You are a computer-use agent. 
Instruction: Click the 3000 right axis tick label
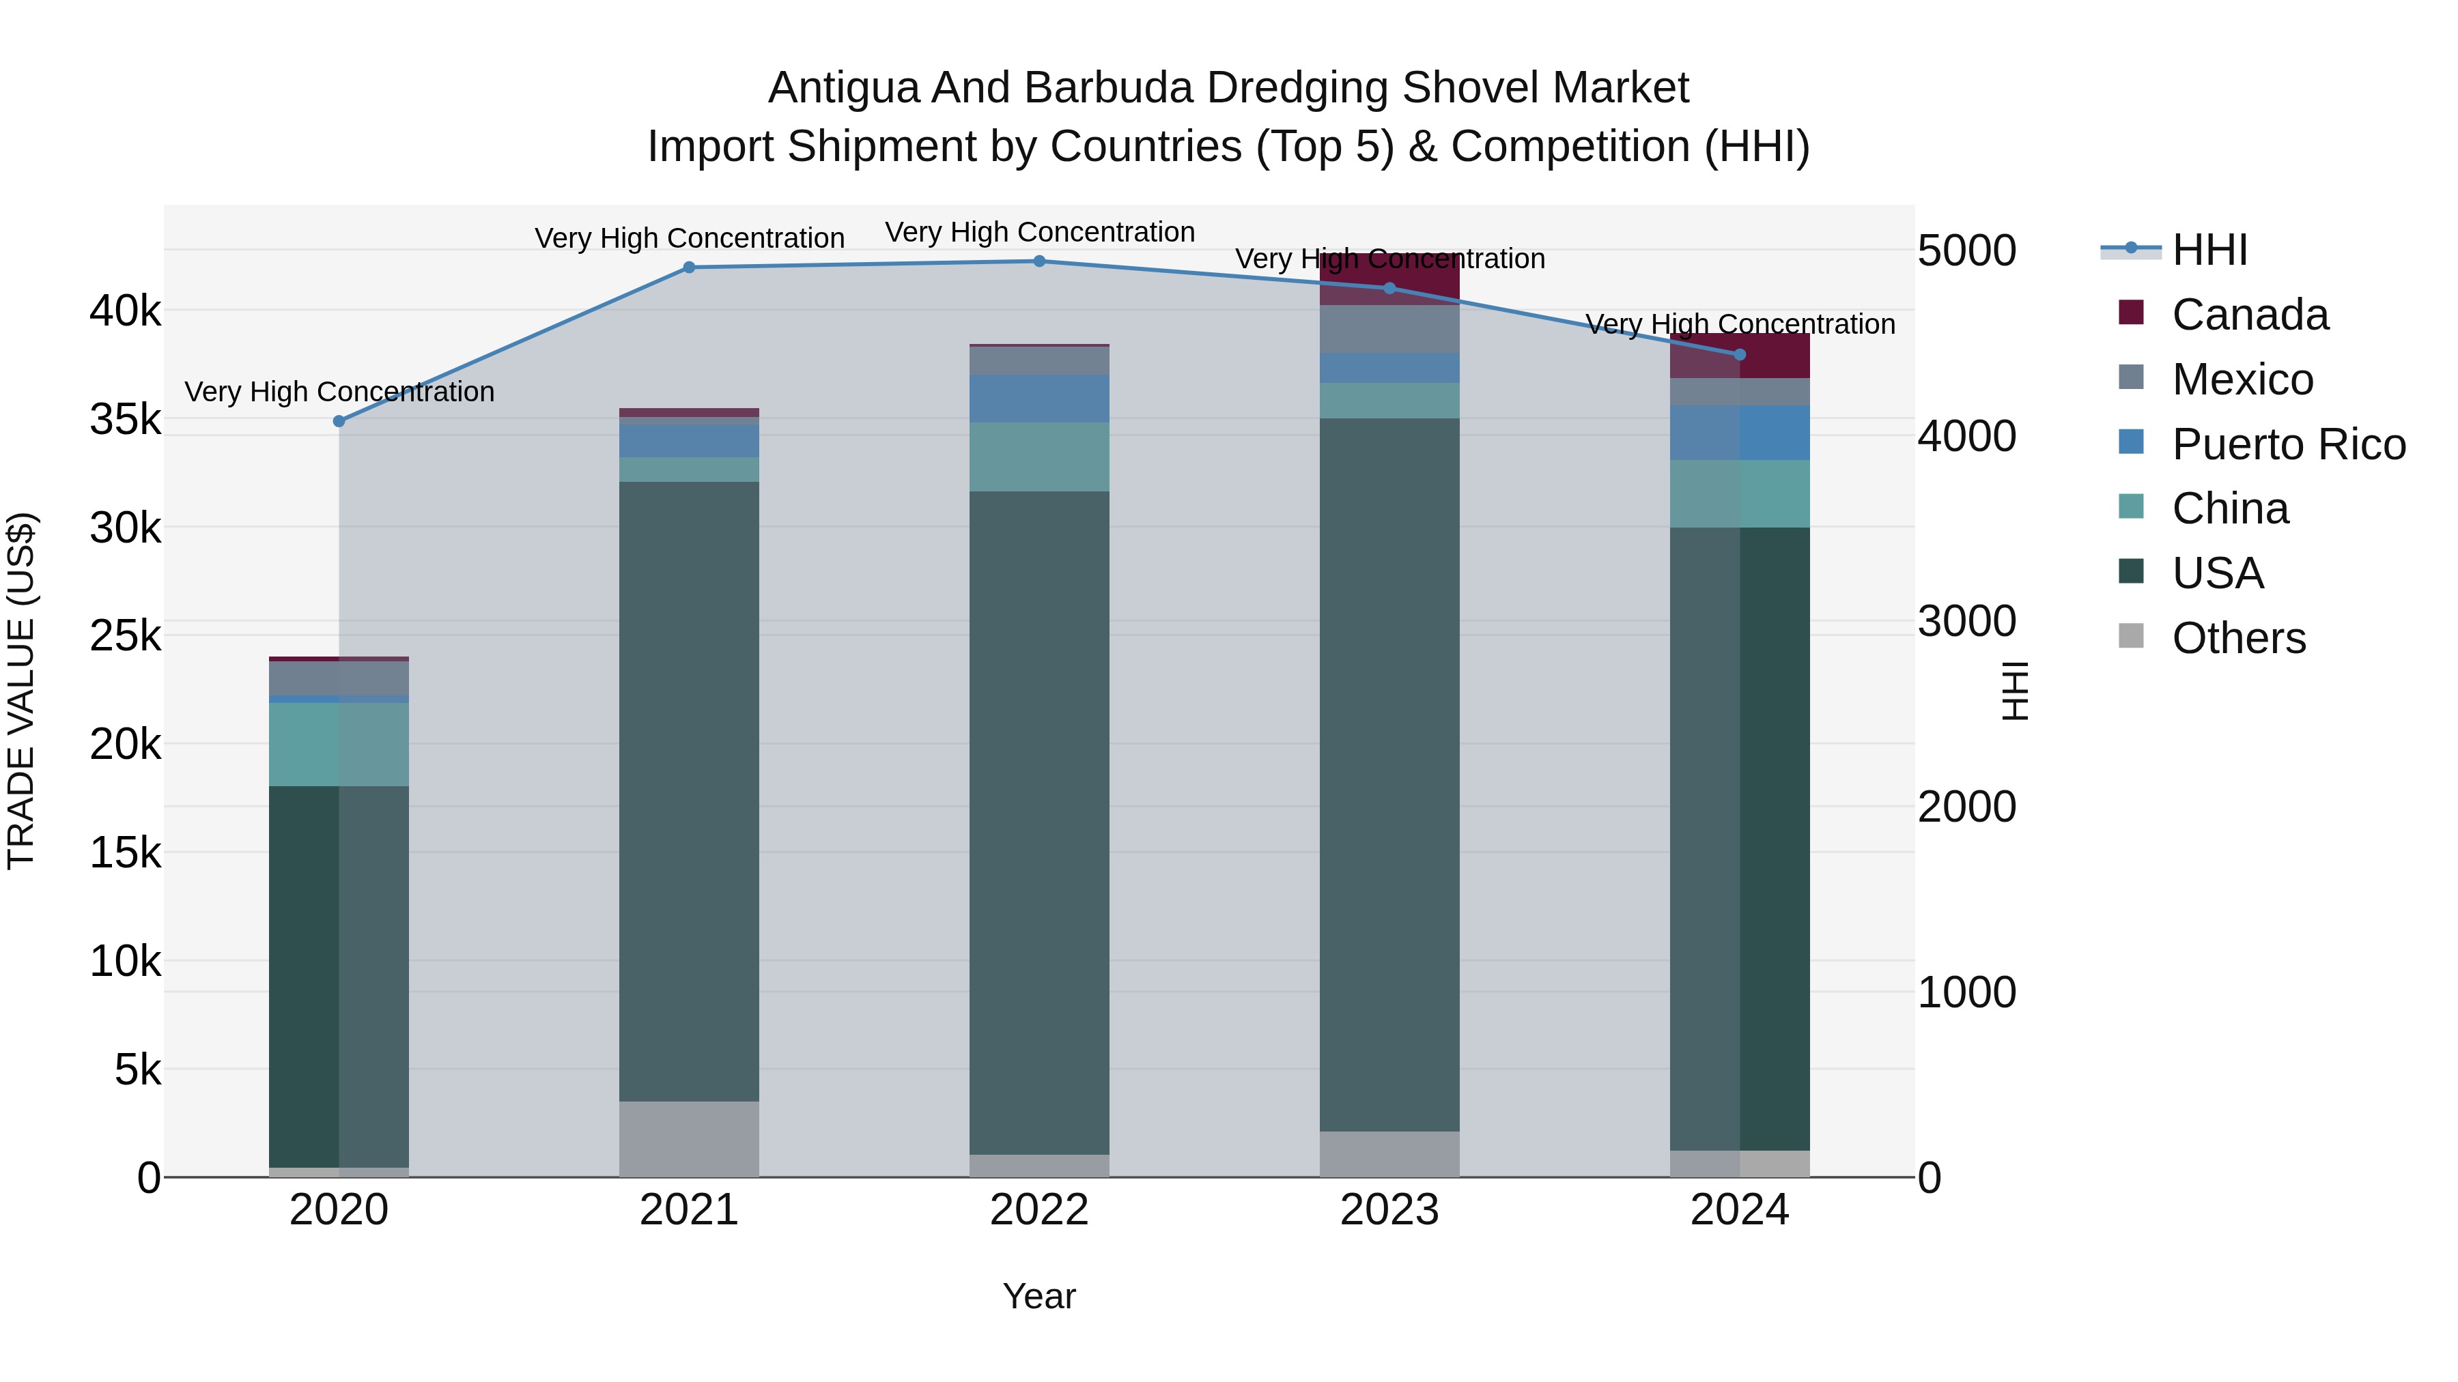click(1966, 621)
